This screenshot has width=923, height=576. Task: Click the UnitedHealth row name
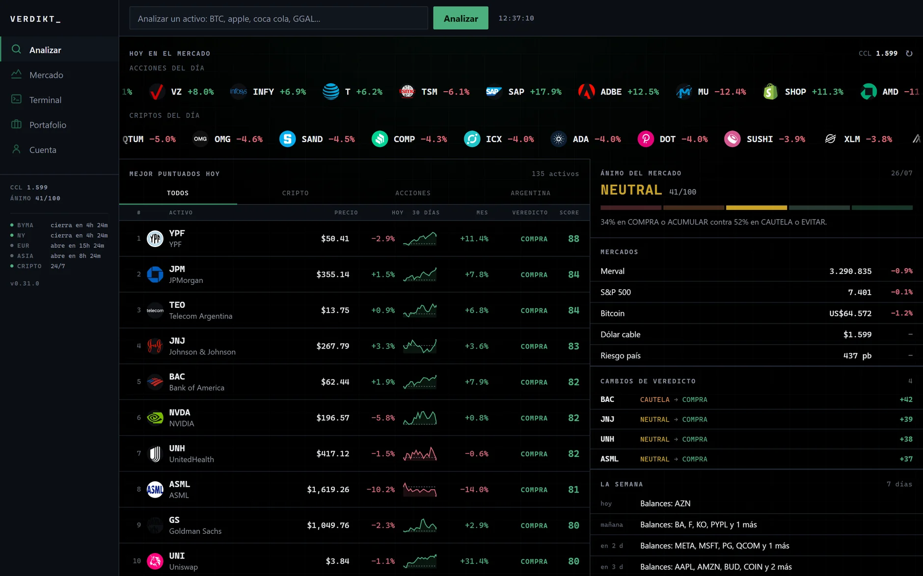click(191, 459)
